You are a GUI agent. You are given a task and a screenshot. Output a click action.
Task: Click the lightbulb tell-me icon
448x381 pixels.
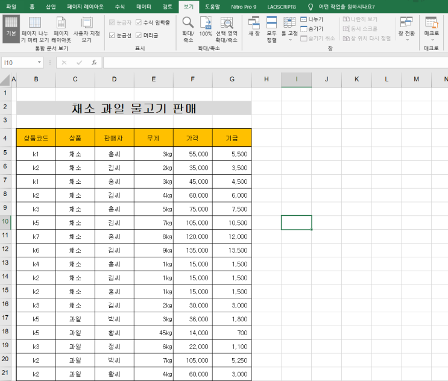tap(311, 7)
